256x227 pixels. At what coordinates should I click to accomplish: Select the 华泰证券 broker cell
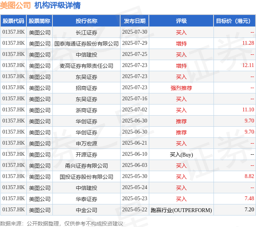(x=86, y=199)
